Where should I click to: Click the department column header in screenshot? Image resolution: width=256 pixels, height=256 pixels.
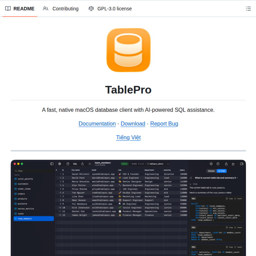[x=149, y=170]
